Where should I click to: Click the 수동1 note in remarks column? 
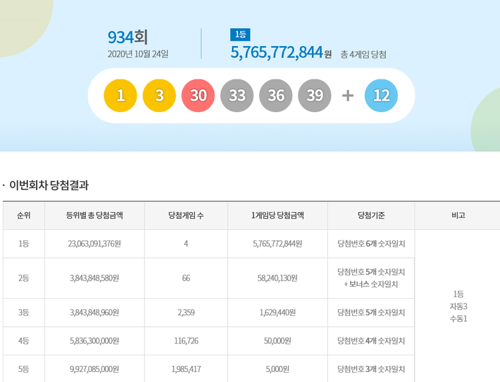click(458, 319)
